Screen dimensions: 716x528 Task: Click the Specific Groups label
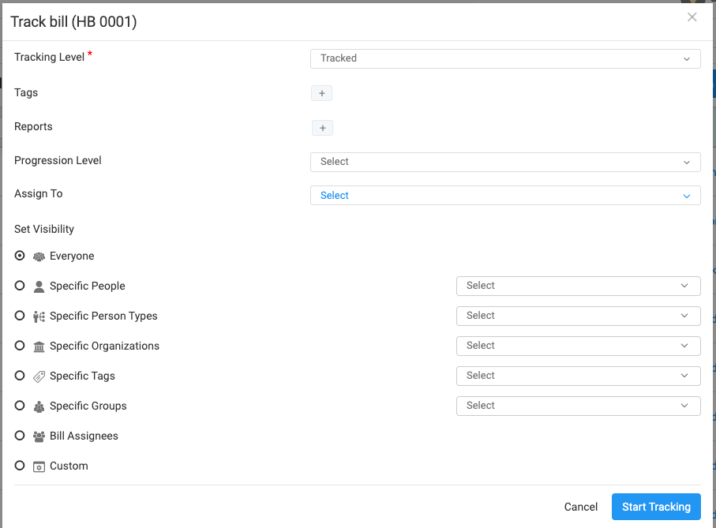point(88,406)
